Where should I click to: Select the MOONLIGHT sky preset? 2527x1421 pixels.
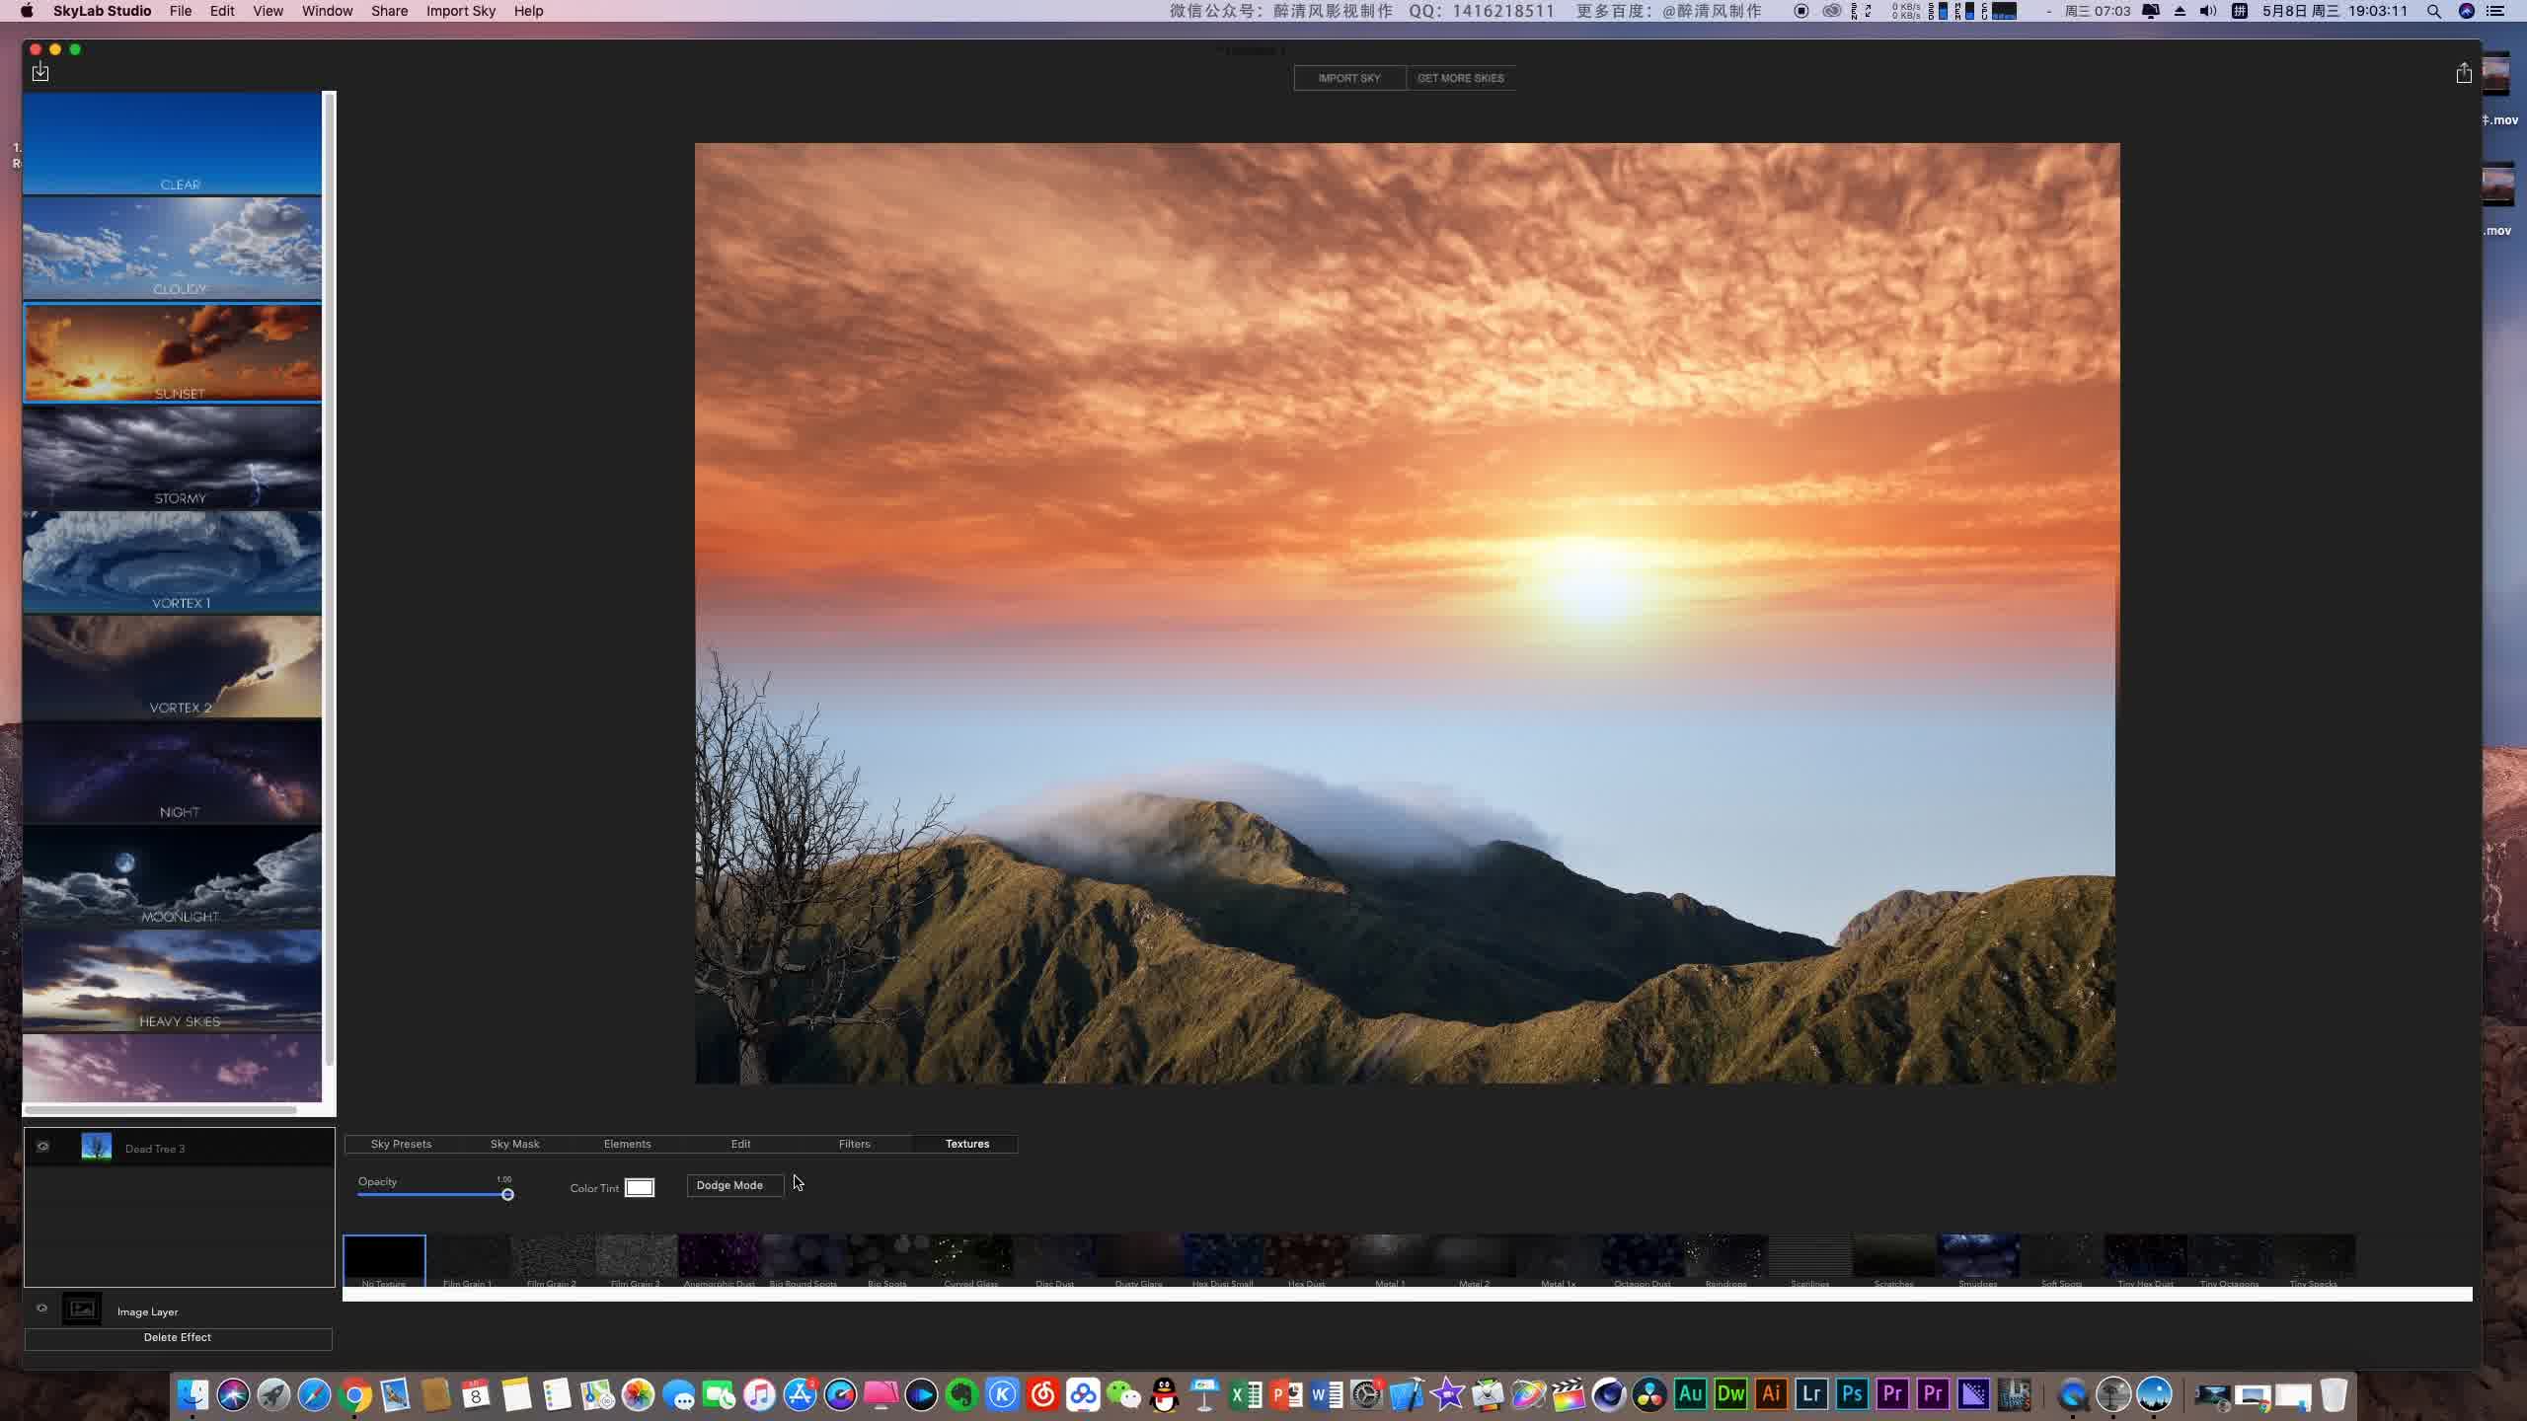click(172, 875)
